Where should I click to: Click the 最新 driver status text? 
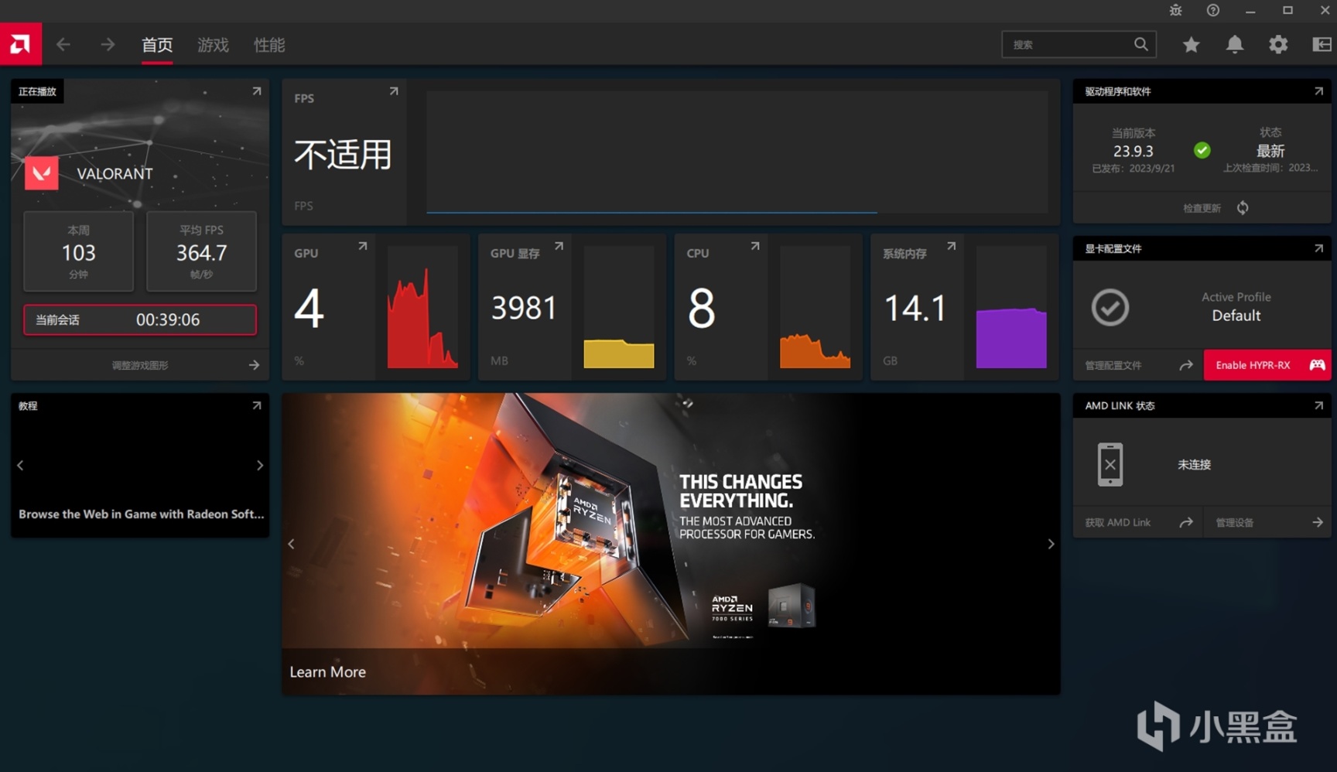1270,151
